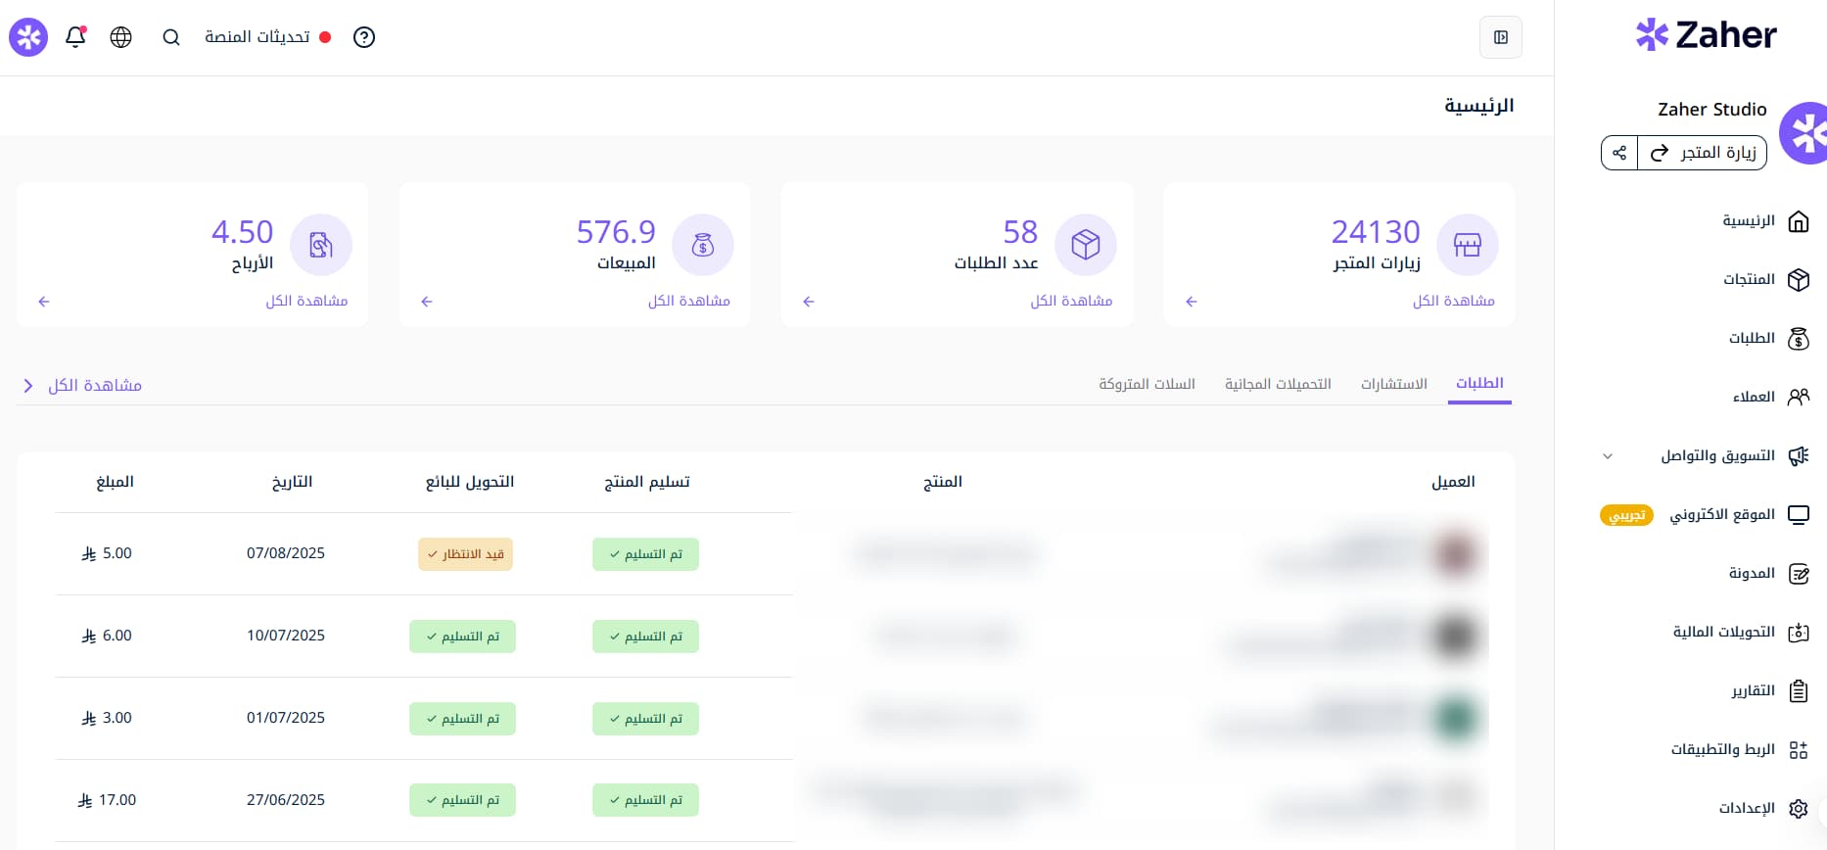Open the user profile avatar menu
Screen dimensions: 1827x850
click(x=28, y=37)
